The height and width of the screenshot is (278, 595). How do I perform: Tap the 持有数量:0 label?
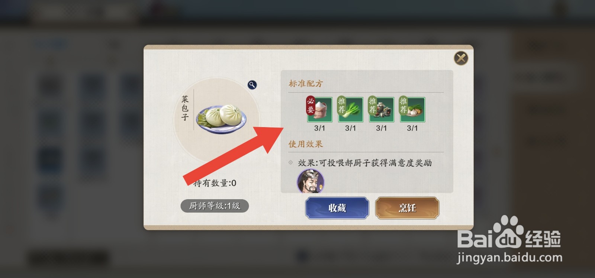coord(215,183)
